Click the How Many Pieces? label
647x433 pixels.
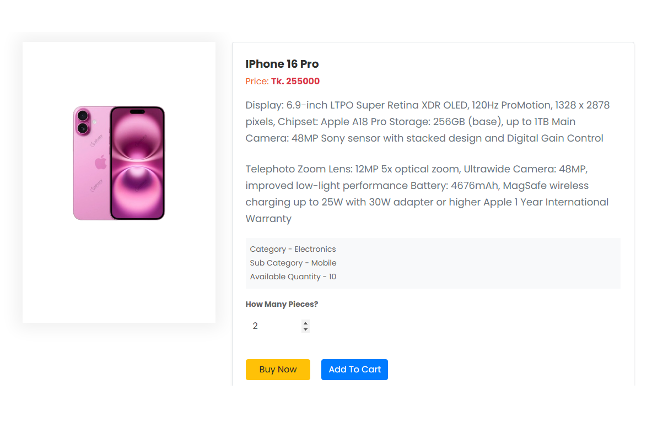[282, 304]
